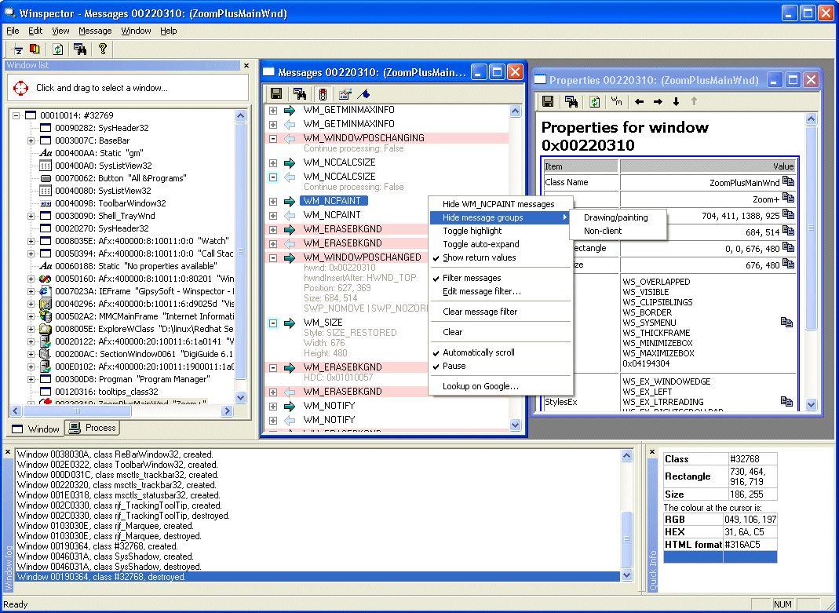The width and height of the screenshot is (839, 613).
Task: Open the Help menu
Action: coord(169,31)
